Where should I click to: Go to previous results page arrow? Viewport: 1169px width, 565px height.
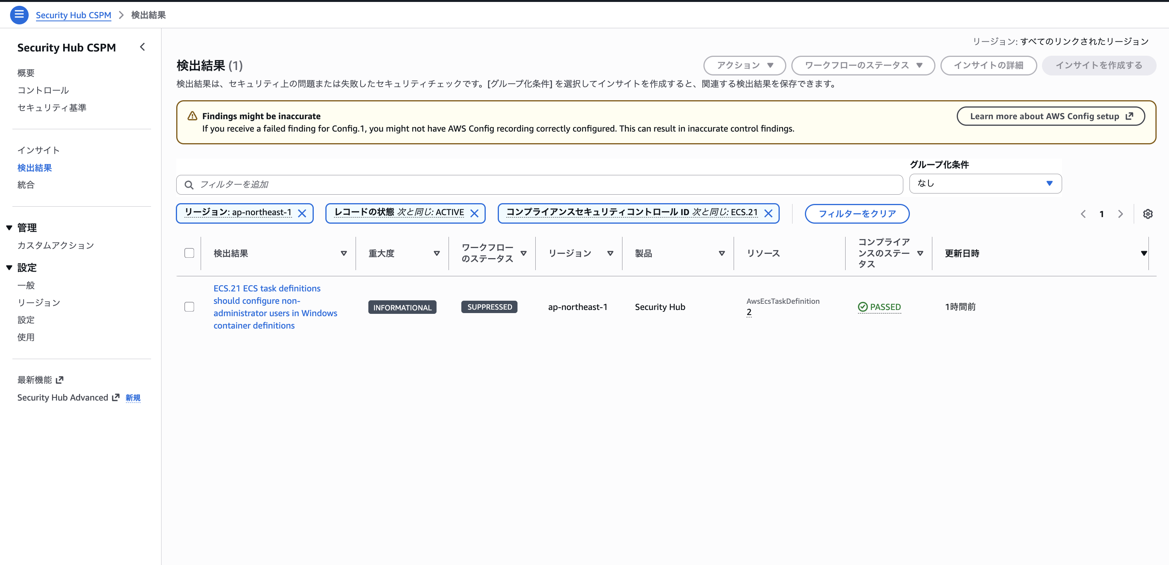pyautogui.click(x=1083, y=214)
